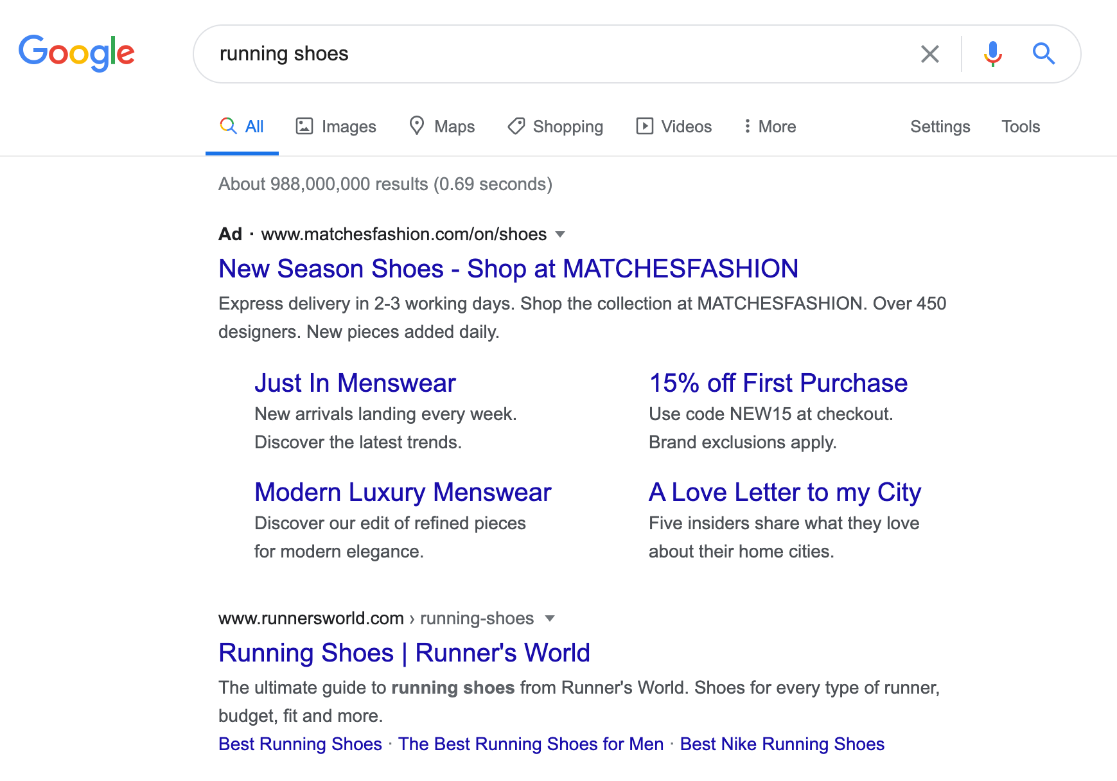
Task: Click the Videos tab play icon
Action: point(644,126)
